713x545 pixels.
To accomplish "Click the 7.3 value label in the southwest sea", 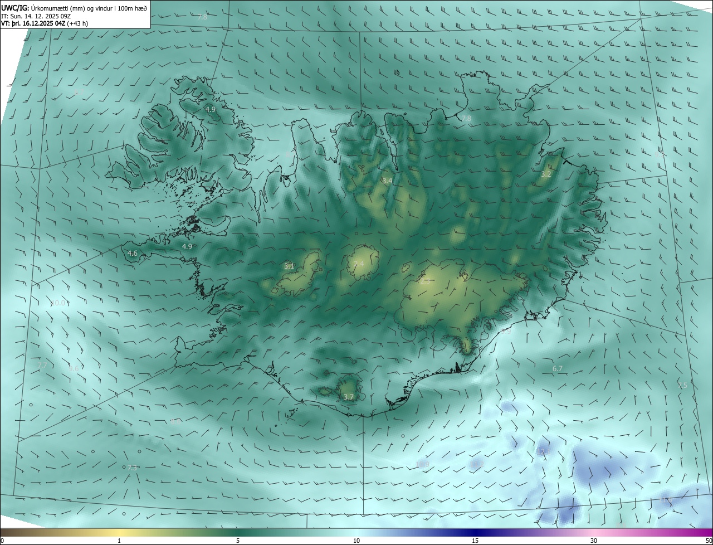I will [132, 468].
